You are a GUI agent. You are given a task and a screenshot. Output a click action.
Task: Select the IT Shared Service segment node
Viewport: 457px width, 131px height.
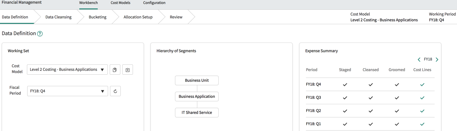pos(197,113)
